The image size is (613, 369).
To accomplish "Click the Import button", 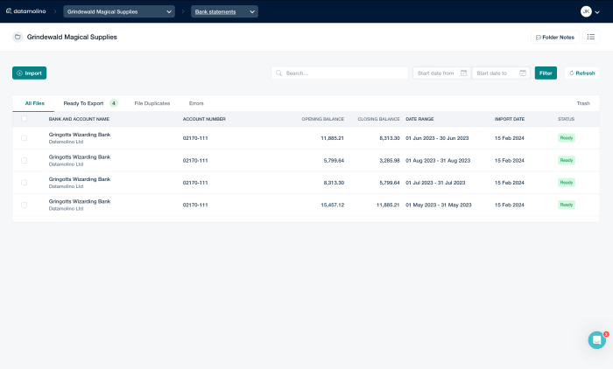I will 29,73.
